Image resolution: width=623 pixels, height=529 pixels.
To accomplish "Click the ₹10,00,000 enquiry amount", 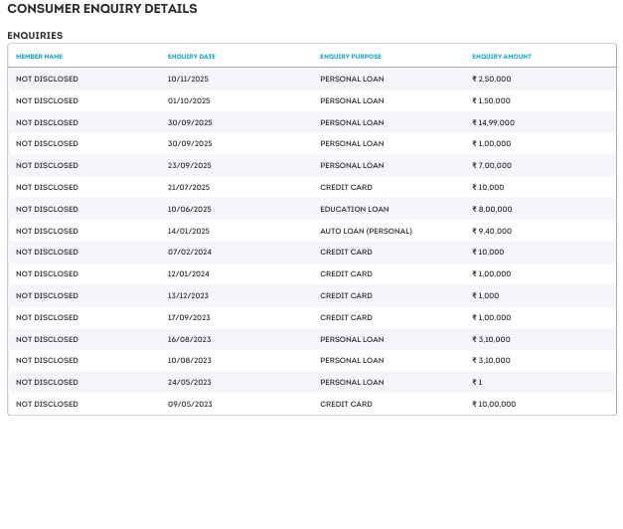I will tap(494, 404).
